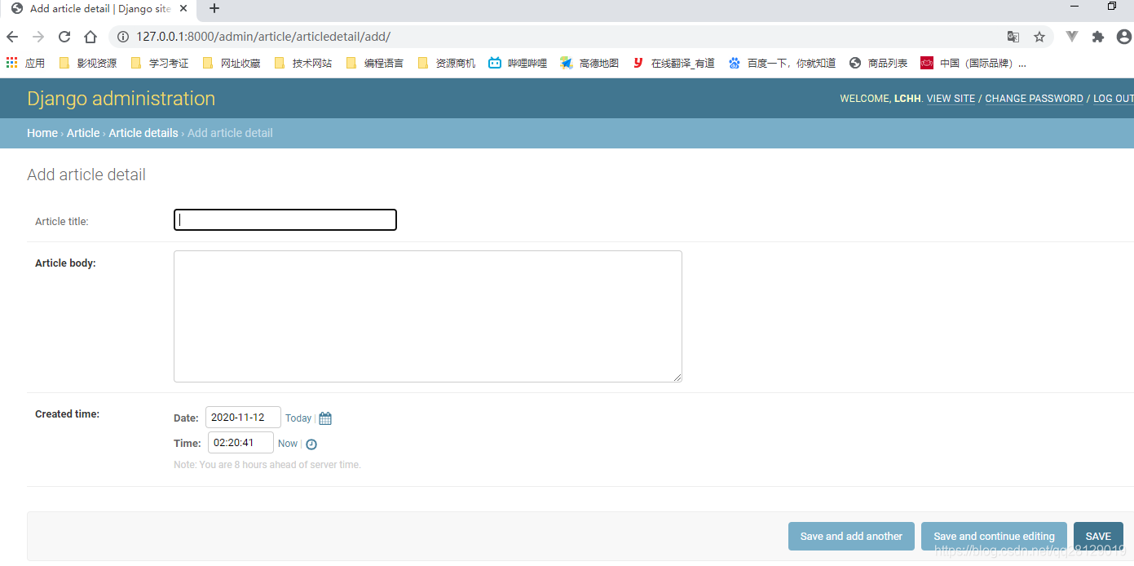The image size is (1134, 566).
Task: Click the translate page icon
Action: [1013, 37]
